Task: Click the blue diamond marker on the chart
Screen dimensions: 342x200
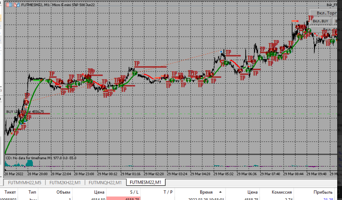Action: tap(221, 52)
